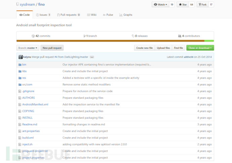The image size is (232, 163).
Task: Click the releases tag icon
Action: click(133, 36)
